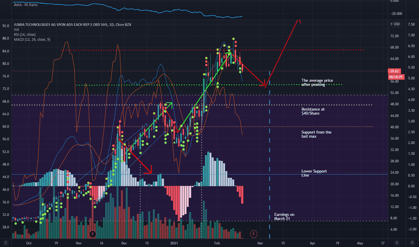This screenshot has width=419, height=247.
Task: Click the Z timezone button at bottom-left
Action: pos(5,243)
